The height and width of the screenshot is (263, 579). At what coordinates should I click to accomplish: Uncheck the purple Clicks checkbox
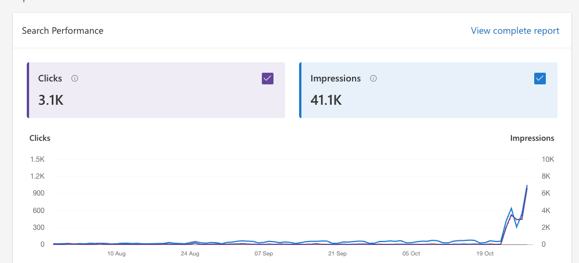coord(268,78)
